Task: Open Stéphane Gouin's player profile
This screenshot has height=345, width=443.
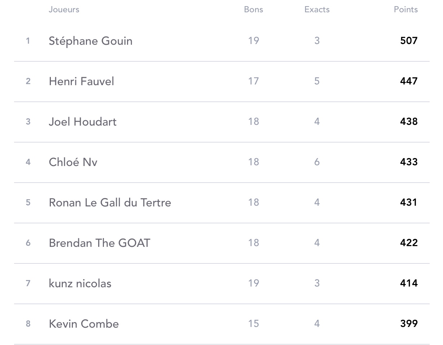Action: coord(91,41)
